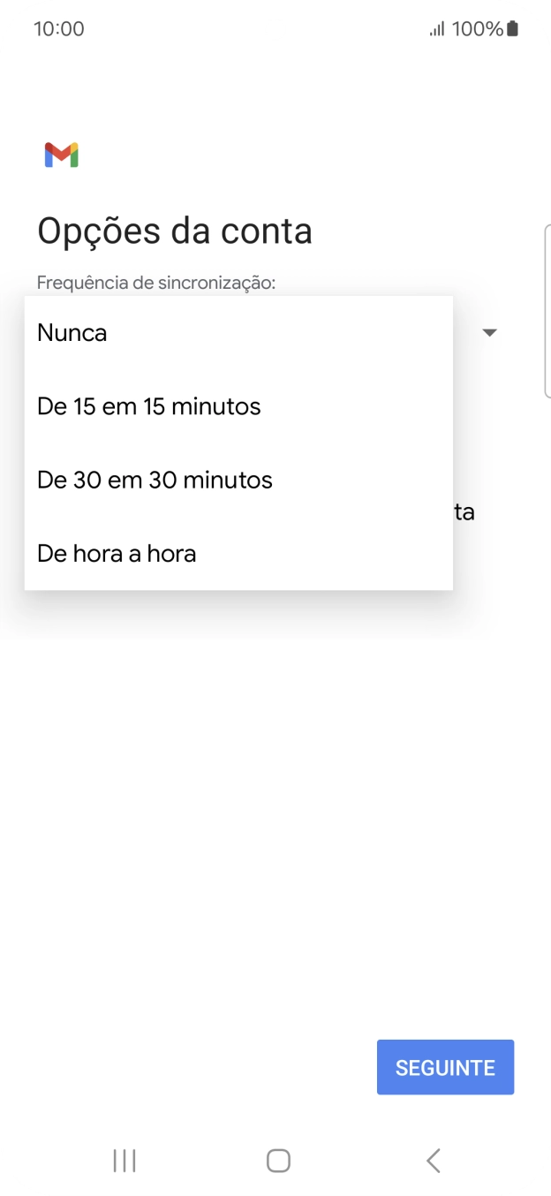Image resolution: width=551 pixels, height=1196 pixels.
Task: Tap the Opções da conta heading
Action: tap(174, 231)
